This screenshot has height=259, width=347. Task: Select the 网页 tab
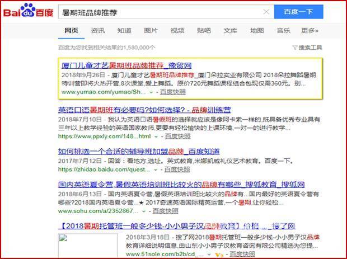pyautogui.click(x=71, y=31)
